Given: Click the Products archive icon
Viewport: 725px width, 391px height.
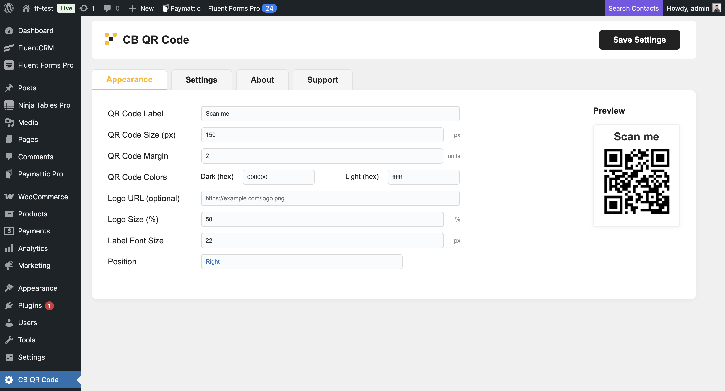Looking at the screenshot, I should pos(9,214).
